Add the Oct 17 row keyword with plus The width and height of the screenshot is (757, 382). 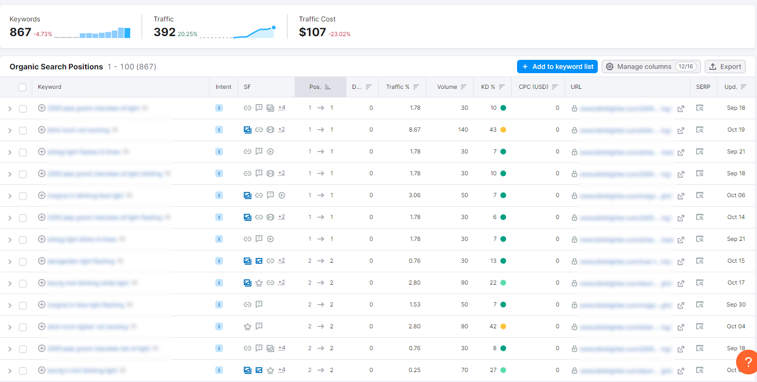point(42,283)
